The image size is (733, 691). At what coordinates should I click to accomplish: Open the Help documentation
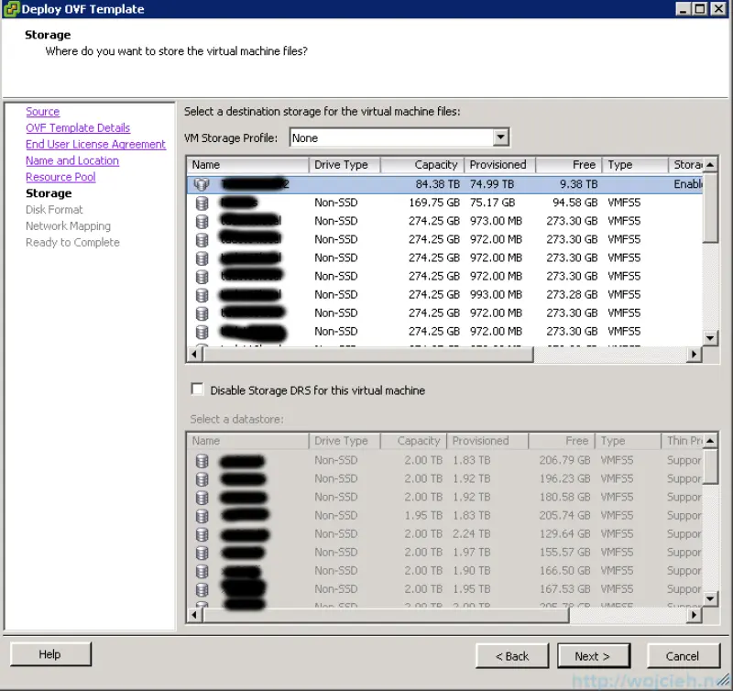coord(50,653)
